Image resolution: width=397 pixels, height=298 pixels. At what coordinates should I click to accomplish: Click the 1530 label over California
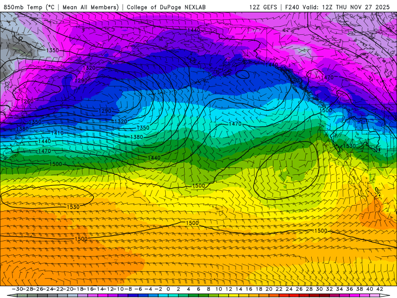point(349,146)
